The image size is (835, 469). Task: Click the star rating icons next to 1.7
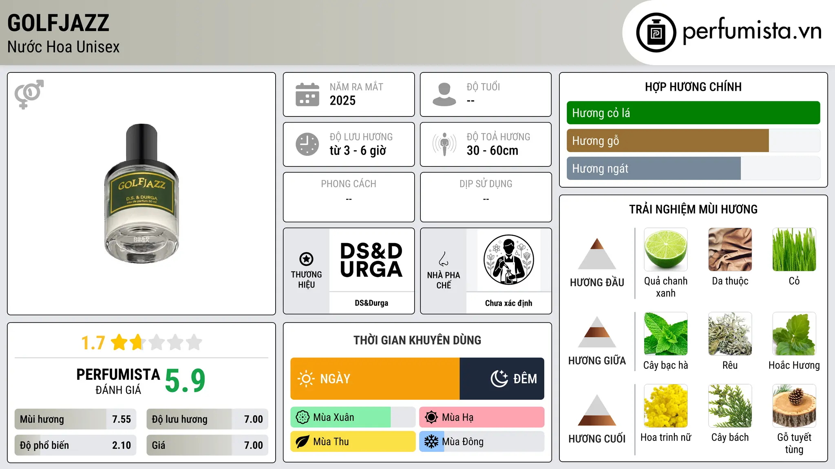tap(157, 342)
